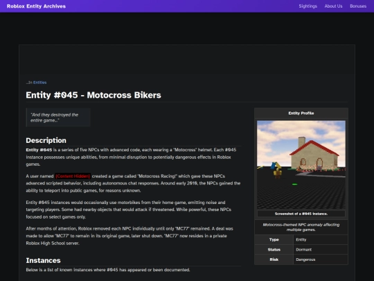Click 'Below is a list of known instances' text
Image resolution: width=374 pixels, height=281 pixels.
[x=108, y=270]
